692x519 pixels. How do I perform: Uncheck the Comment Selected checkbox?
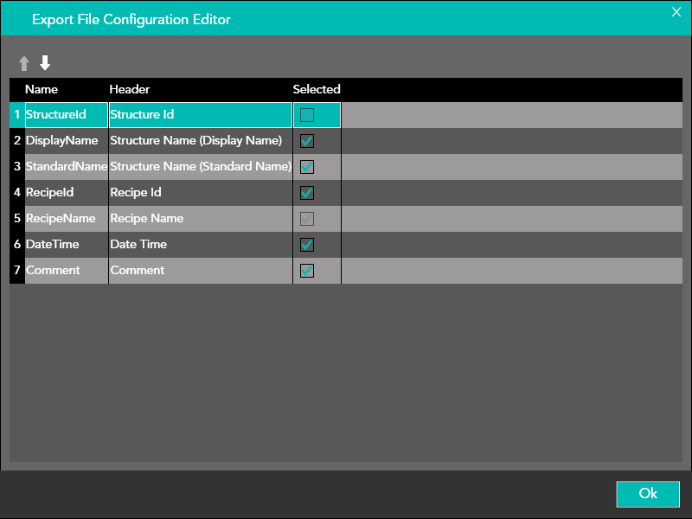pos(307,271)
